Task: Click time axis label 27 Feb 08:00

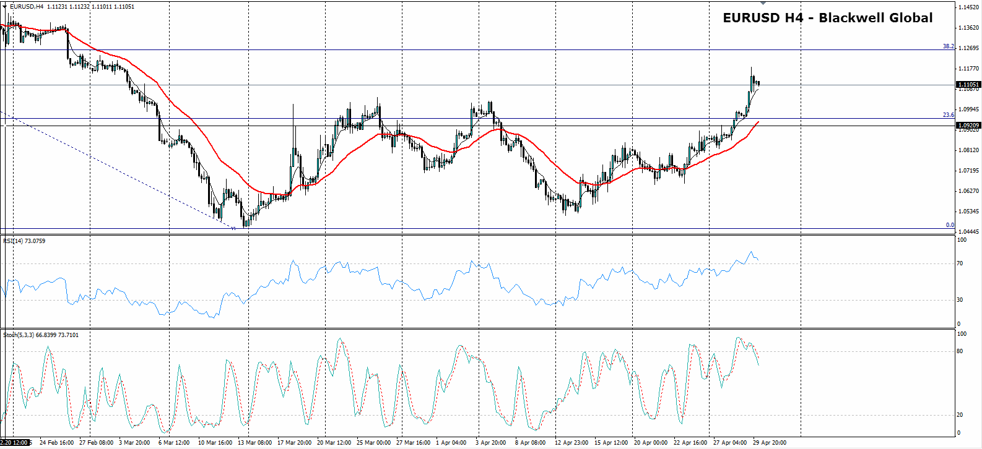Action: click(96, 443)
